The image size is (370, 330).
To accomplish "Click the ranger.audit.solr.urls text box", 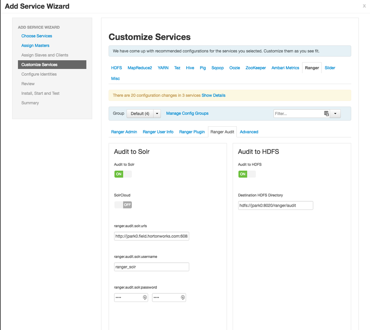I will pyautogui.click(x=151, y=236).
